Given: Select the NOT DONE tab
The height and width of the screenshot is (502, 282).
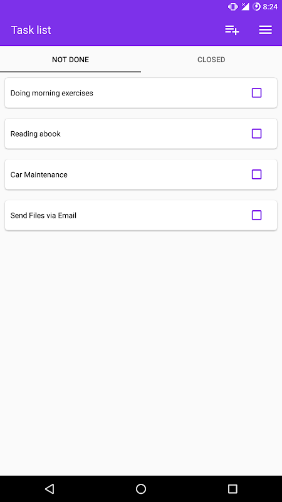Looking at the screenshot, I should [x=70, y=60].
